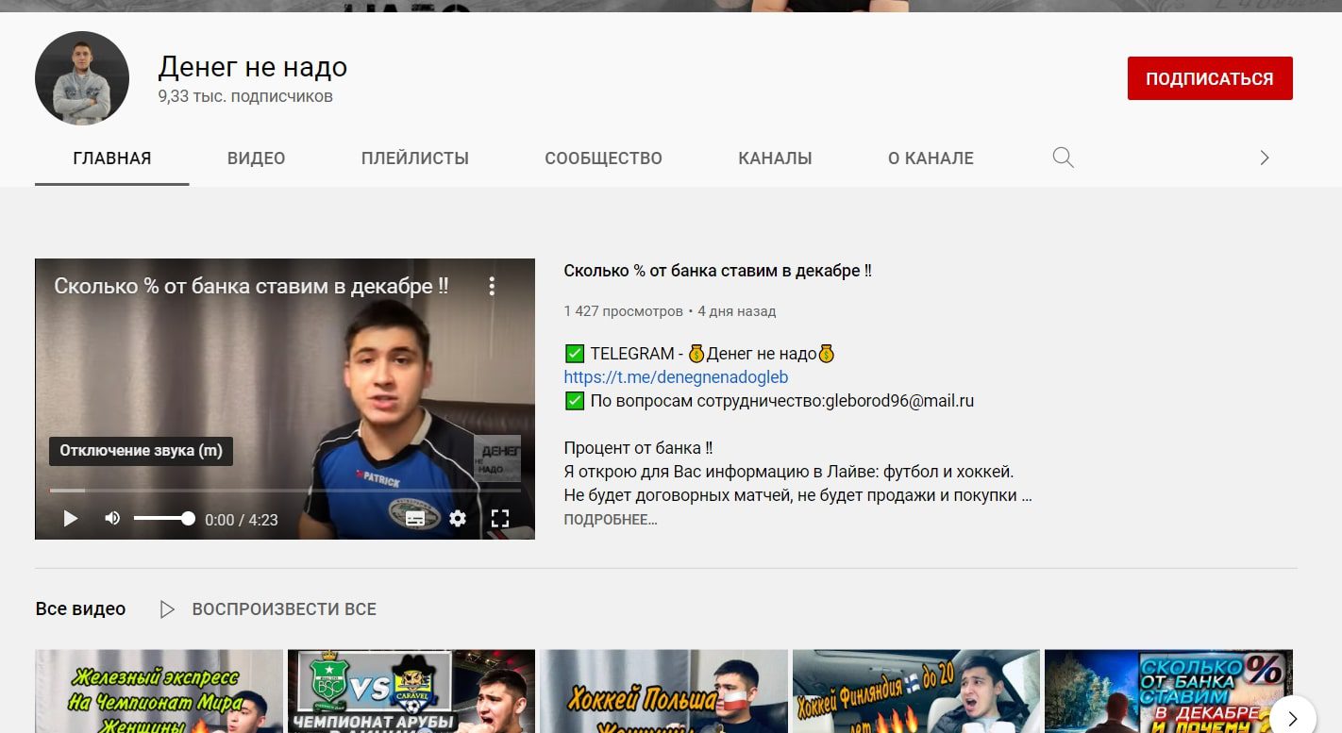Play the featured video
The image size is (1342, 733).
click(x=71, y=518)
